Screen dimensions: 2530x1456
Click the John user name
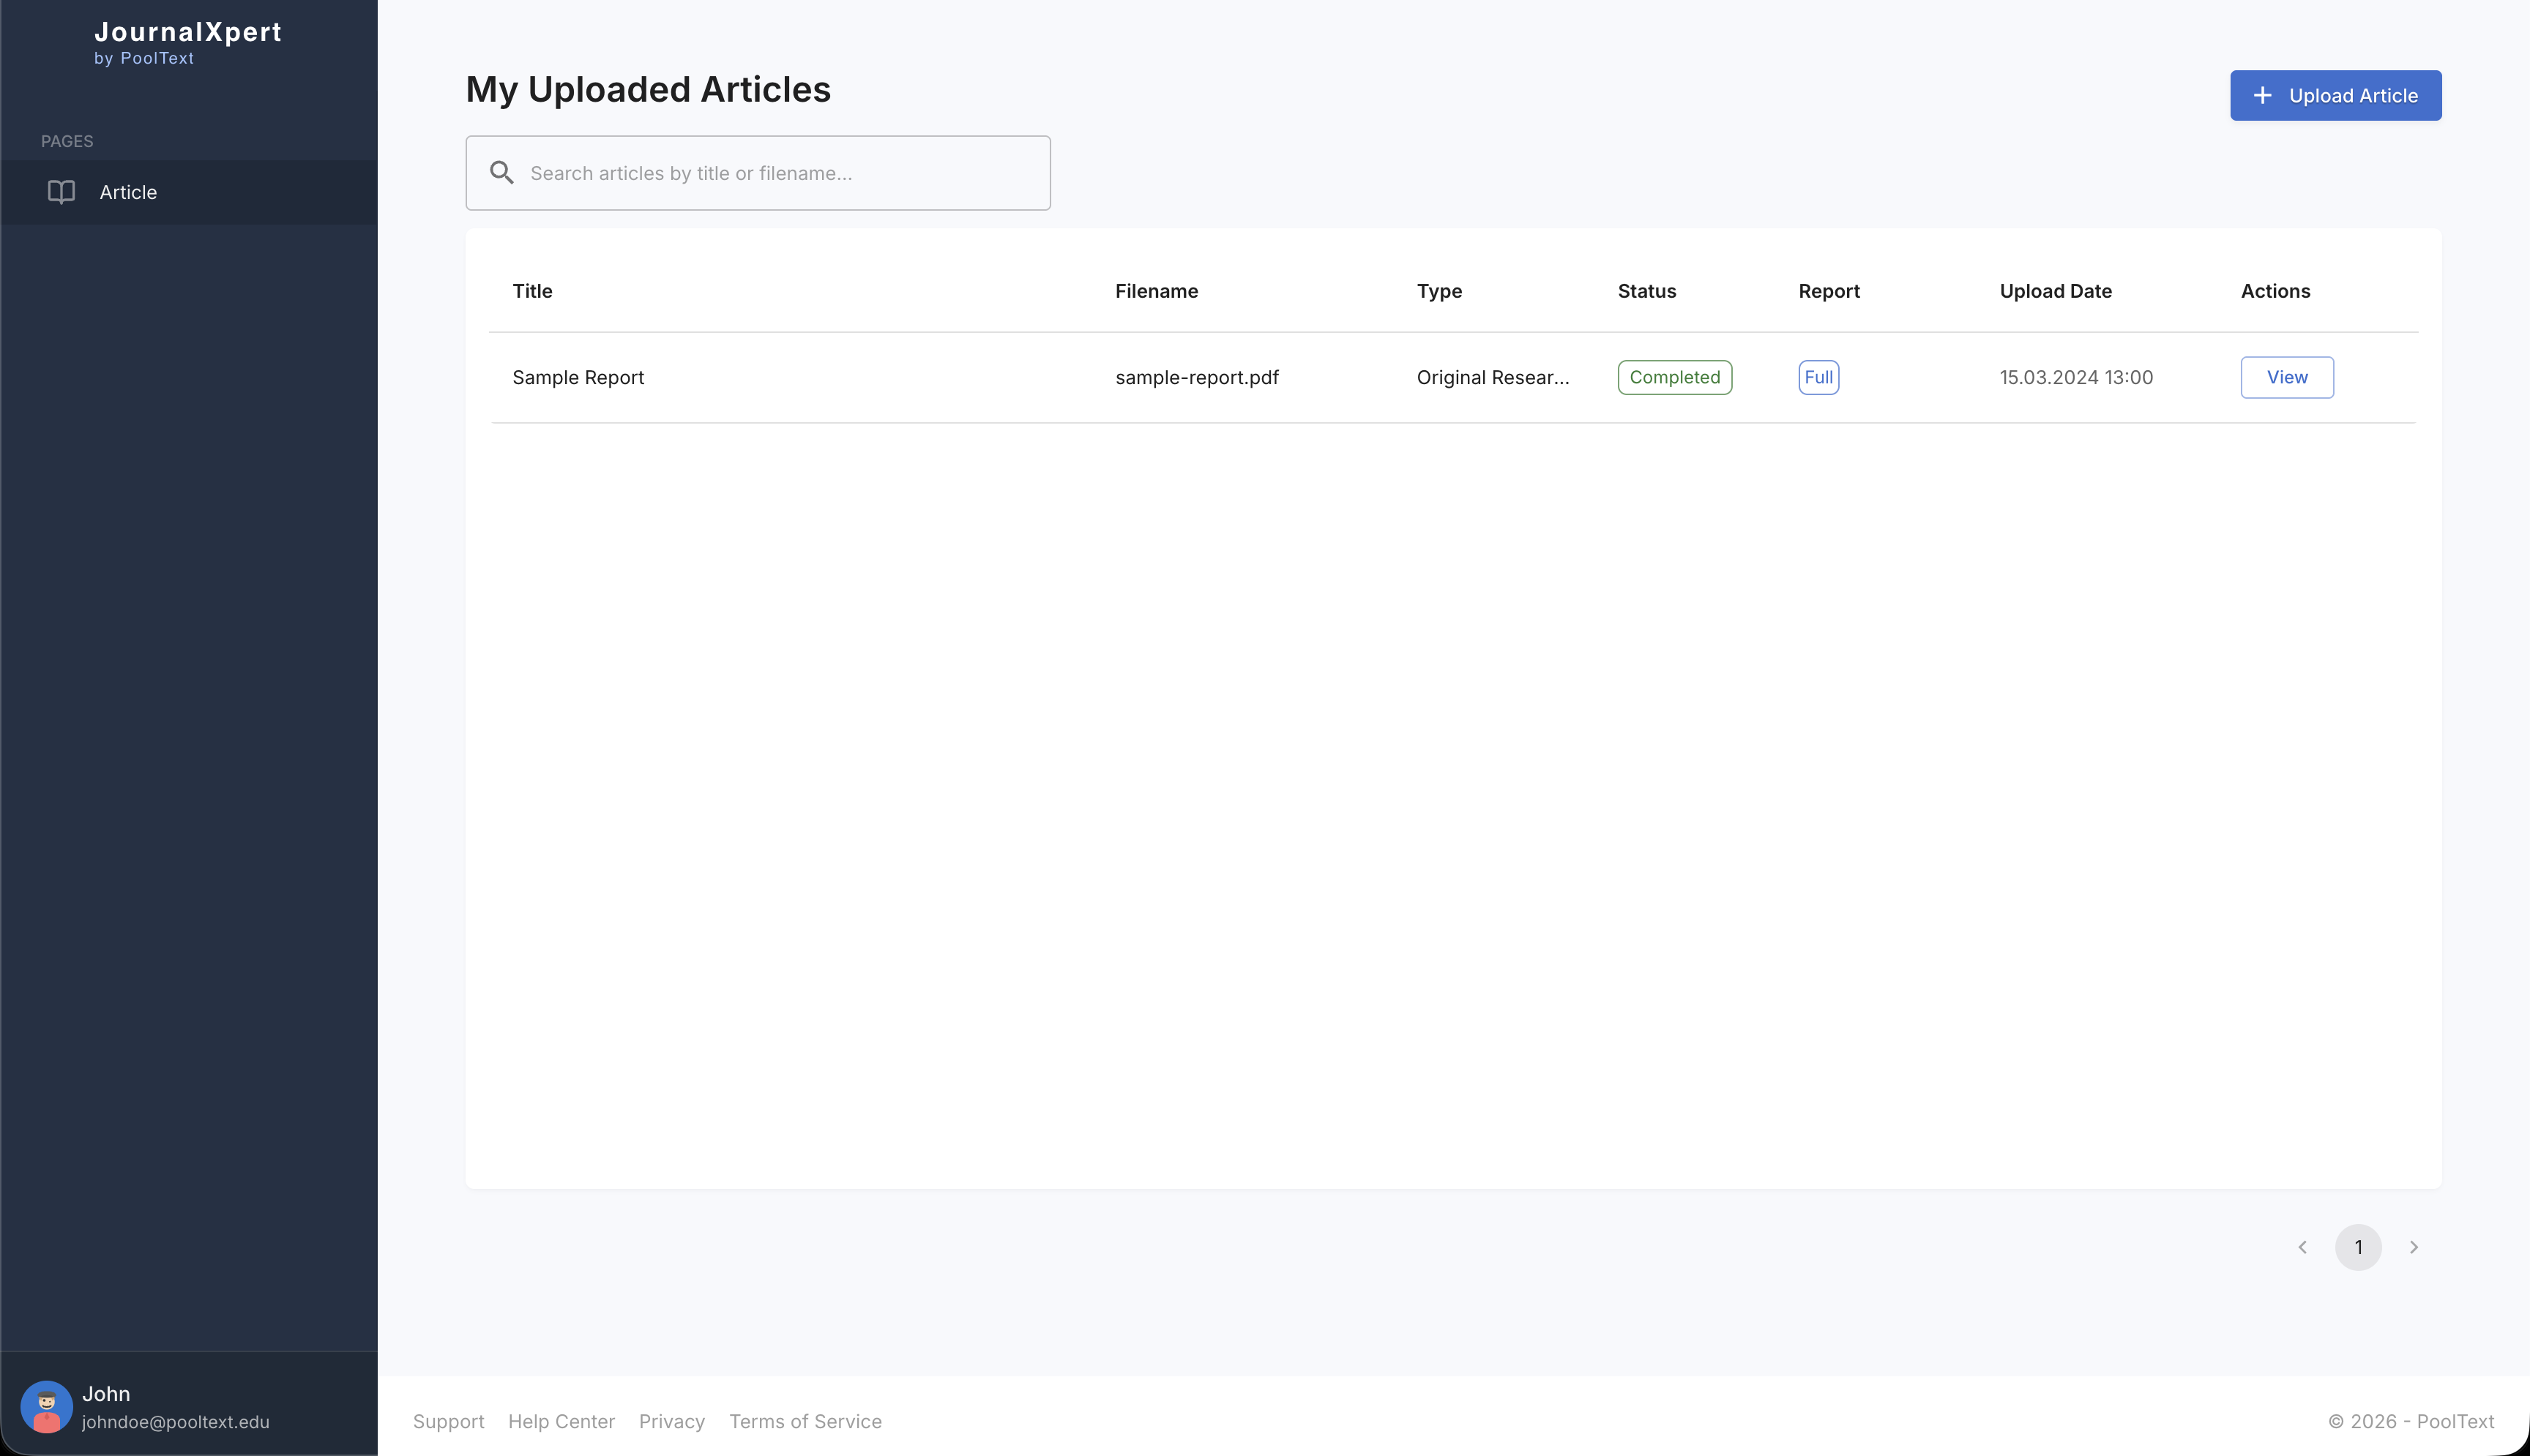(x=106, y=1393)
